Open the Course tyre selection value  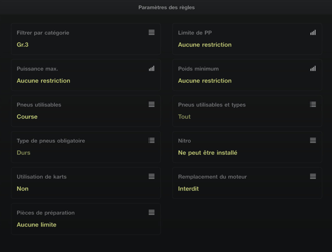click(27, 117)
